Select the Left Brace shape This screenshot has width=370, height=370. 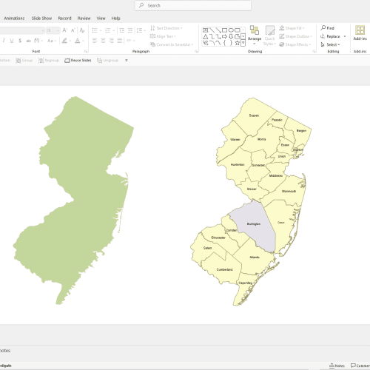tap(224, 43)
